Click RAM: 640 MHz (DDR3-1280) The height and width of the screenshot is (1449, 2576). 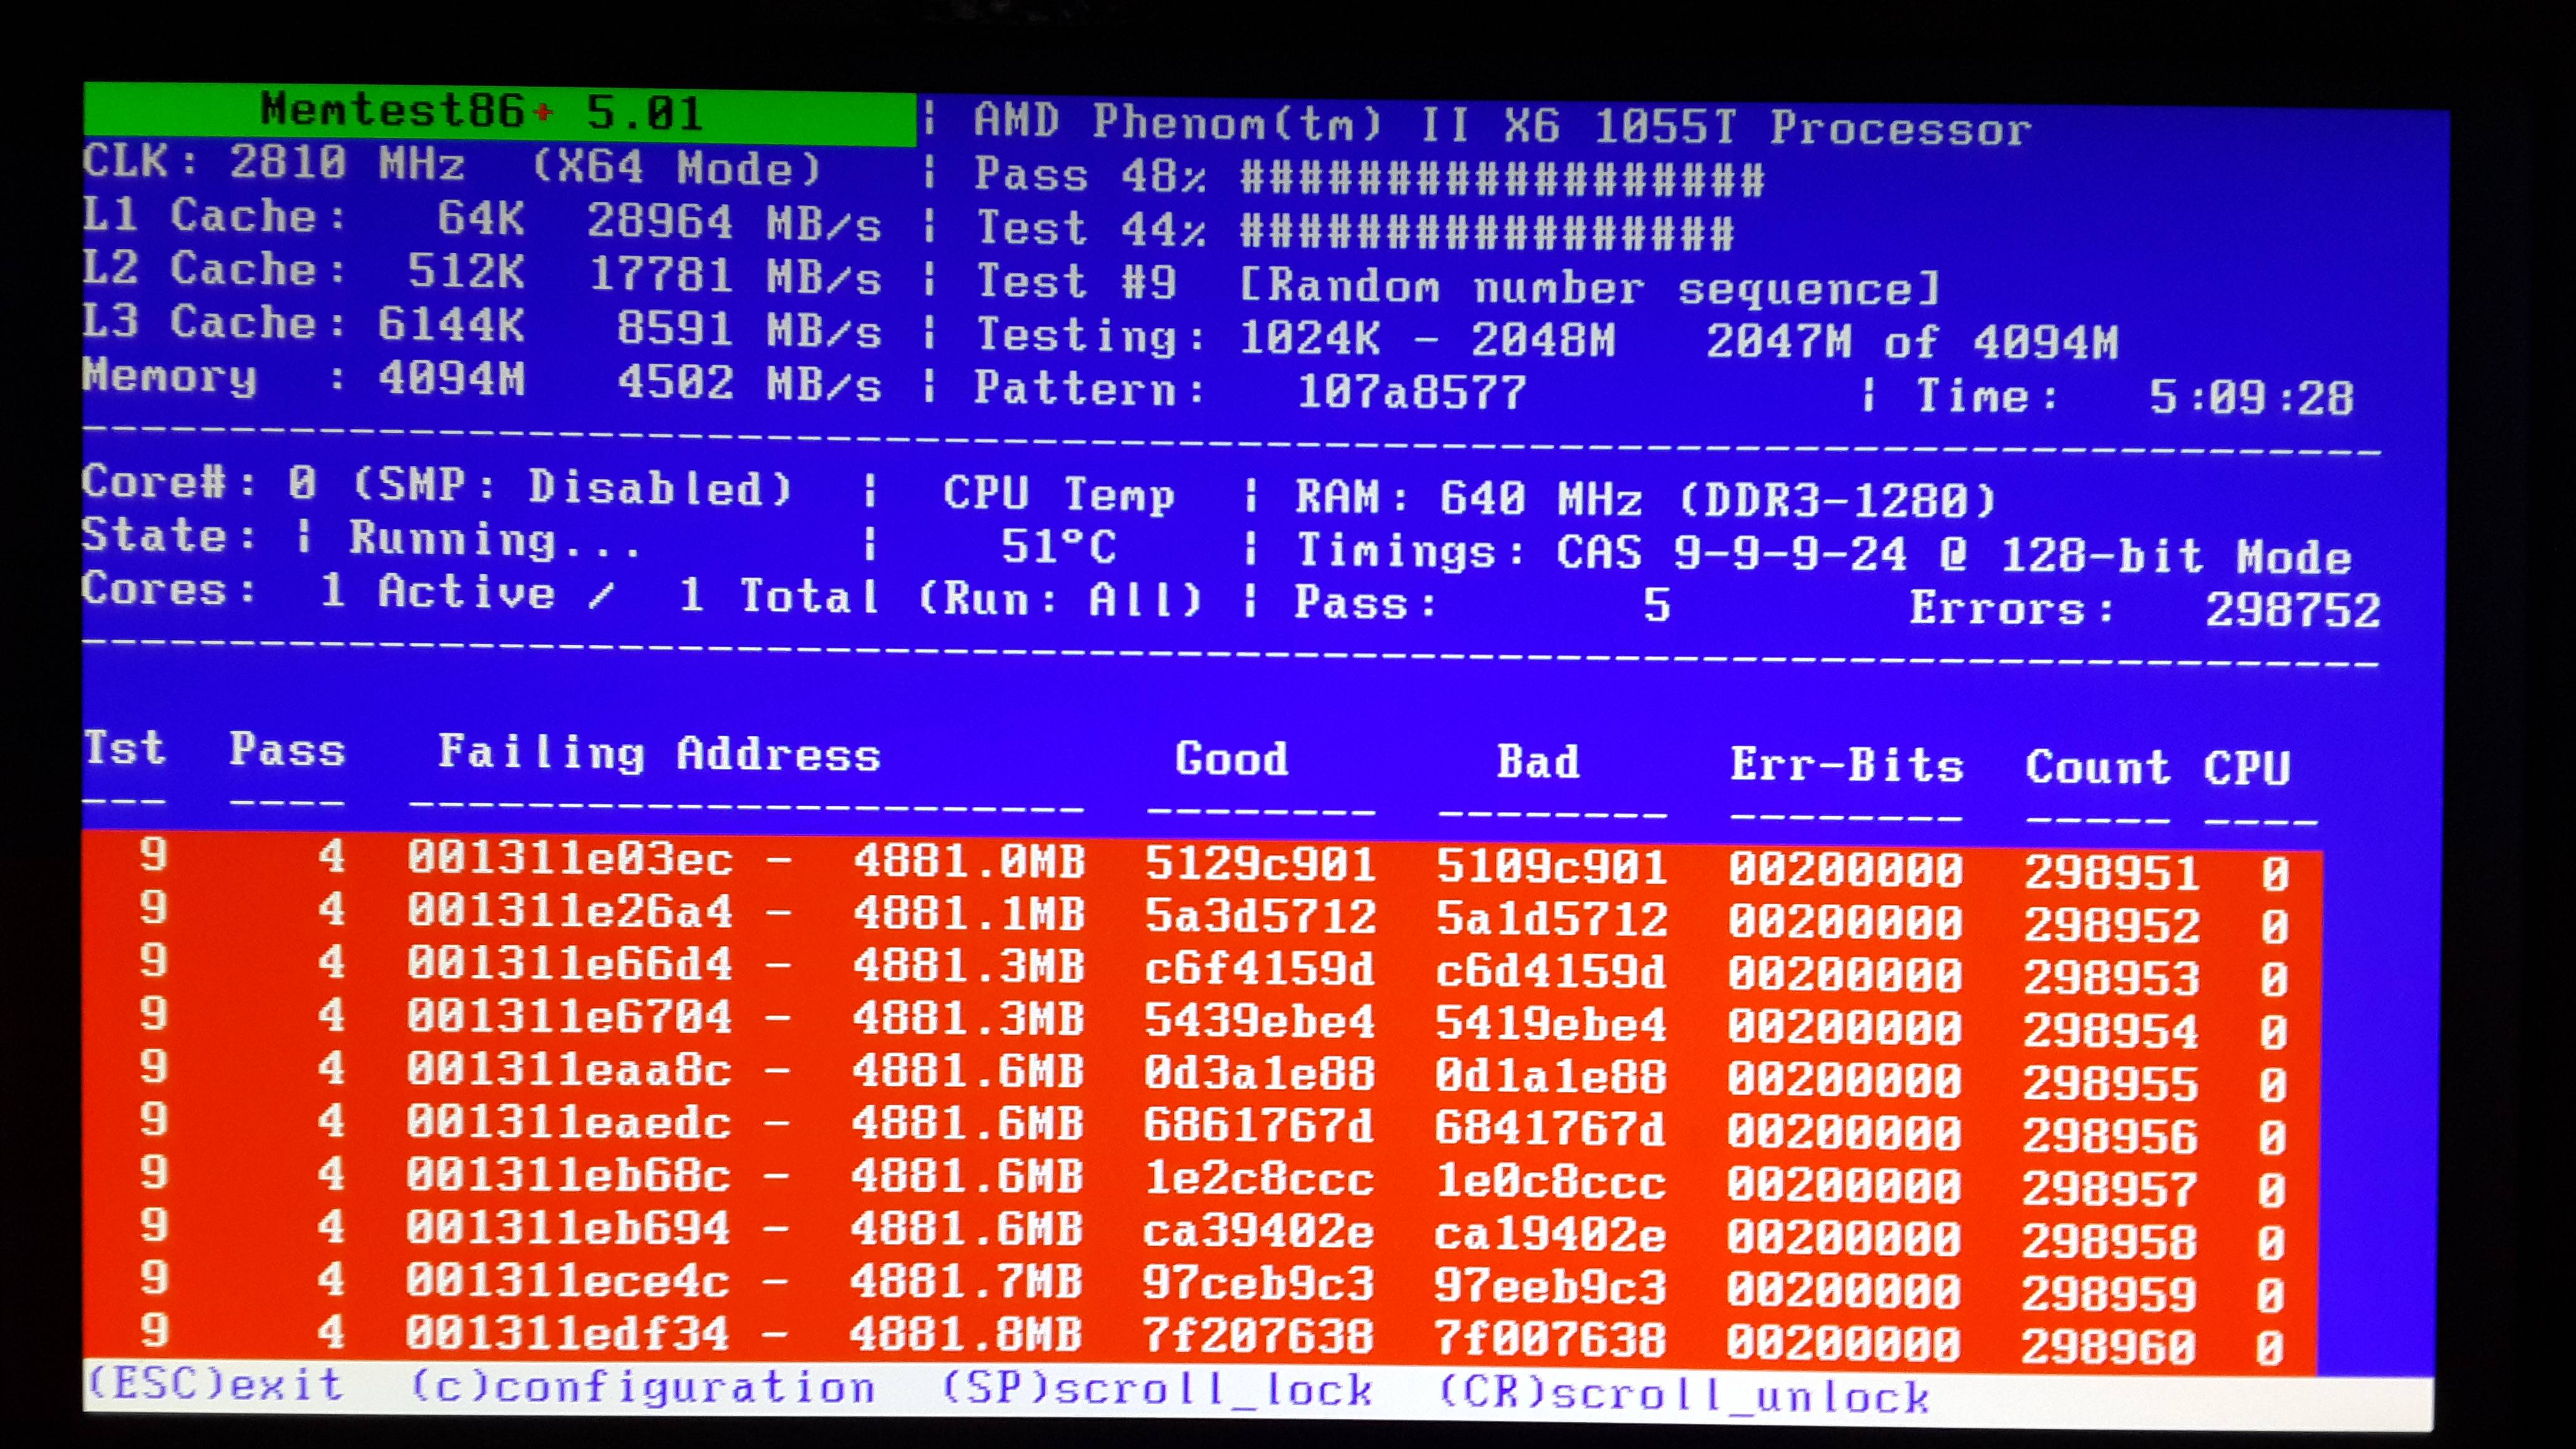[1645, 498]
